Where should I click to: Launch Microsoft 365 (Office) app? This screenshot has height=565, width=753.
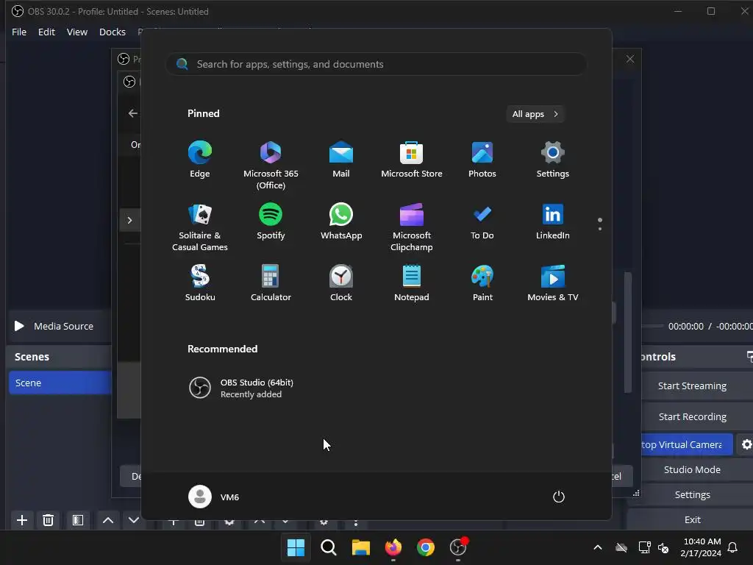point(271,166)
